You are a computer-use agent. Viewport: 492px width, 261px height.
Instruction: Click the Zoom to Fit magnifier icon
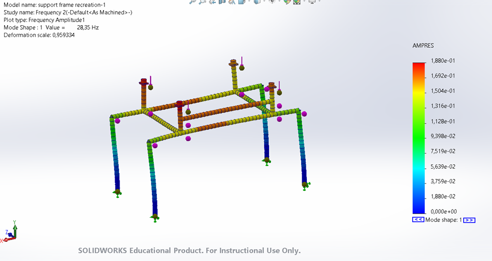click(192, 2)
